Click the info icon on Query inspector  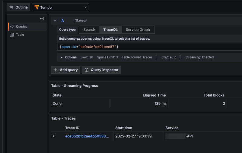pos(87,70)
